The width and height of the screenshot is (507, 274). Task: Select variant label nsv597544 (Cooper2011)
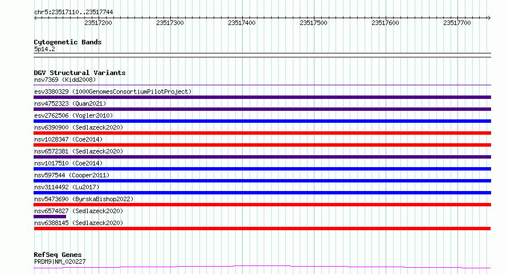[72, 175]
